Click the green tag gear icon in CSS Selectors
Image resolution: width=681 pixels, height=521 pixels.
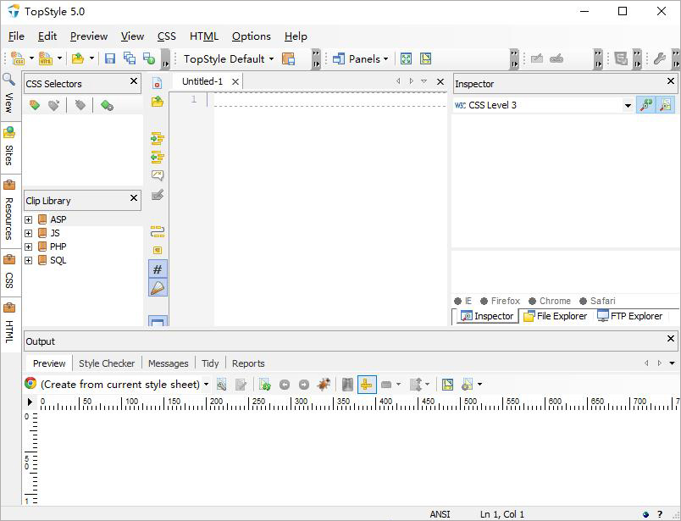(107, 105)
